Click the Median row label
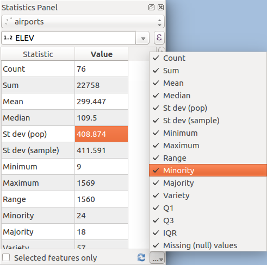 coord(38,118)
